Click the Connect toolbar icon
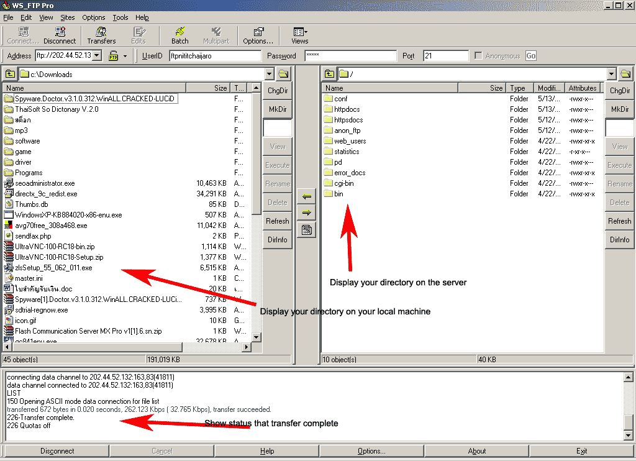 pos(23,35)
